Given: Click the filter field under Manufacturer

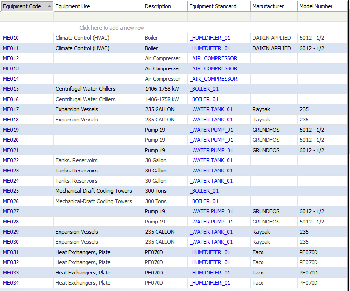Looking at the screenshot, I should coord(274,17).
